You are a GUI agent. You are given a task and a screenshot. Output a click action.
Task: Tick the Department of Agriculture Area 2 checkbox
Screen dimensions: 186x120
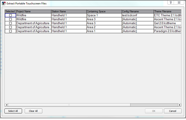10,27
